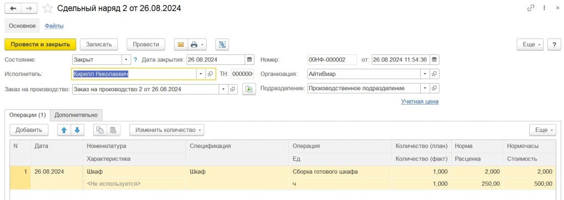Switch to the Дополнительно tab

[x=76, y=115]
